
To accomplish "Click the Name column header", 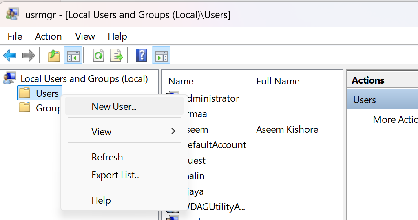I will tap(181, 81).
